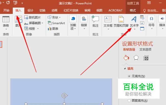
Task: Open the ACROBAT tab
Action: pyautogui.click(x=115, y=10)
